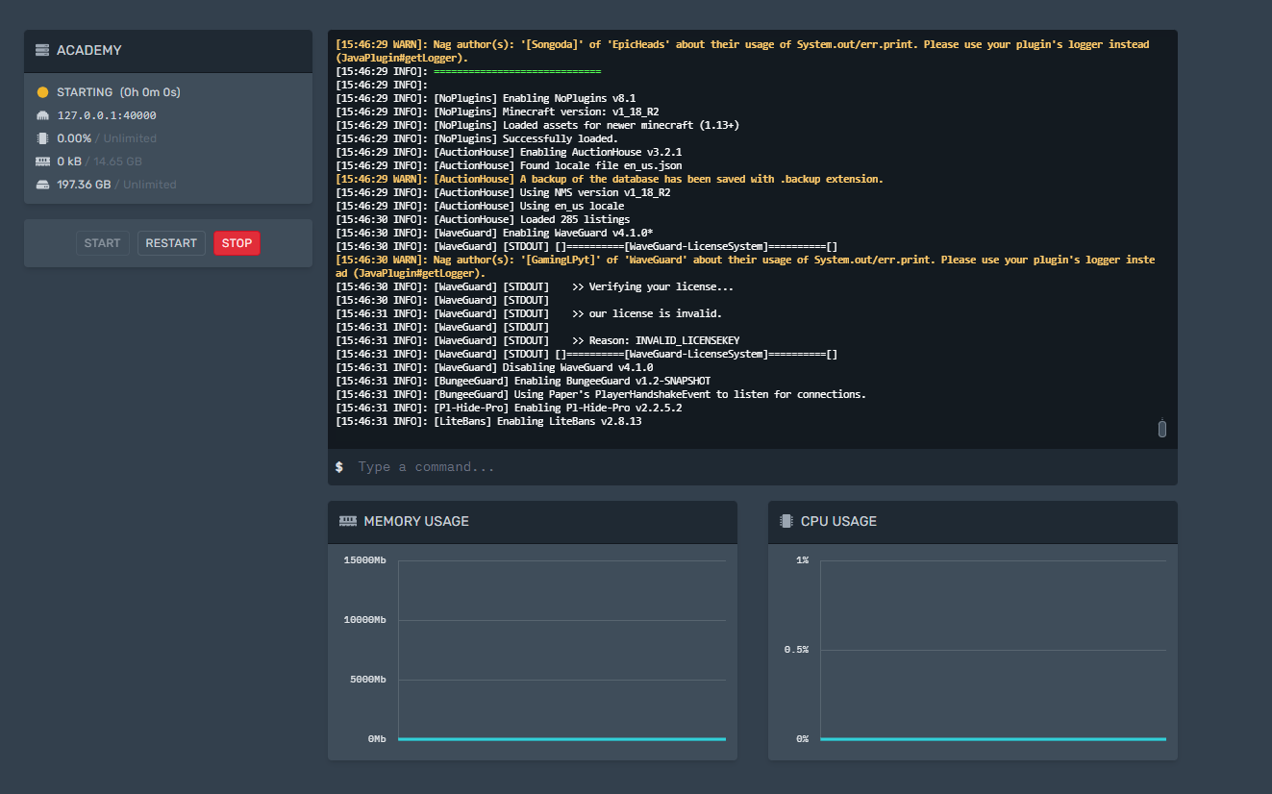Screen dimensions: 1272x794
Task: Click the dollar prompt icon in command bar
Action: 338,466
